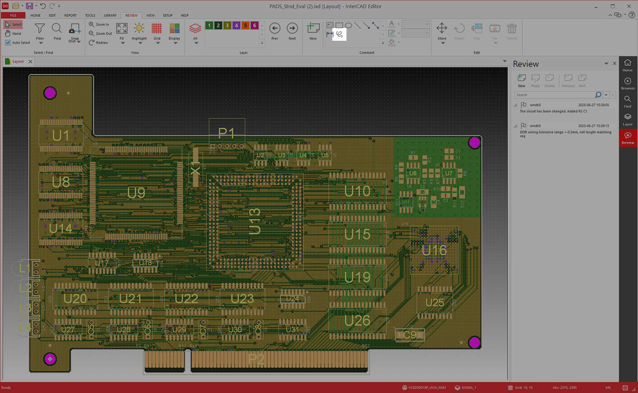Switch to the TOOLS ribbon tab

pyautogui.click(x=90, y=15)
